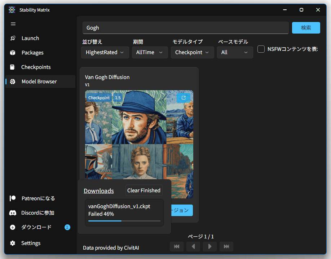Click the Launch rocket icon
Image resolution: width=331 pixels, height=259 pixels.
13,38
